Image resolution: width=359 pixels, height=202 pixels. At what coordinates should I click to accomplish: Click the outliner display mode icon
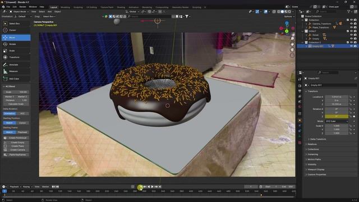[309, 11]
